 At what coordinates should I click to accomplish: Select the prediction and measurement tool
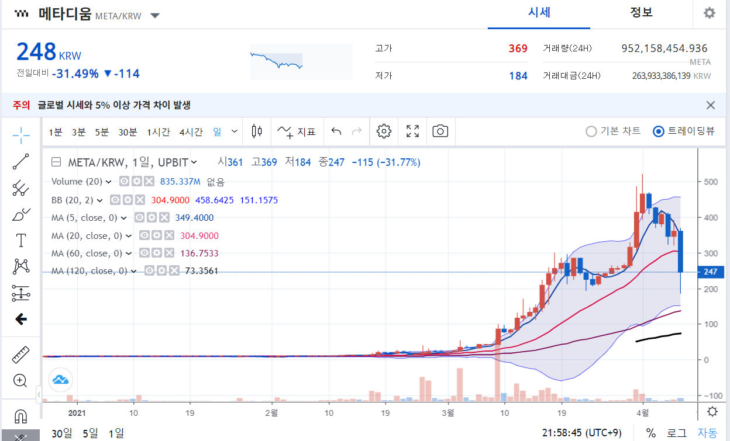pyautogui.click(x=21, y=293)
